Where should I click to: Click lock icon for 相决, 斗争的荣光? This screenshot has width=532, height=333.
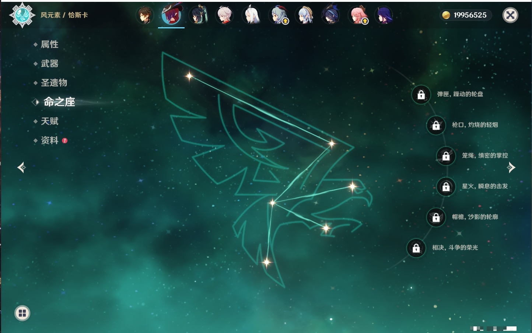click(x=416, y=248)
